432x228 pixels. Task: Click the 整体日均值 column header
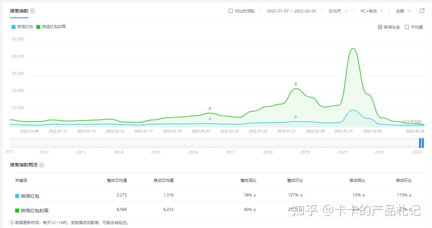(x=117, y=180)
